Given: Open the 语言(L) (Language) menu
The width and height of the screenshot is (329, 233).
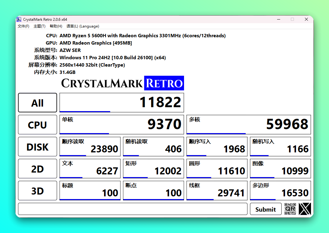Looking at the screenshot, I should pyautogui.click(x=83, y=26).
